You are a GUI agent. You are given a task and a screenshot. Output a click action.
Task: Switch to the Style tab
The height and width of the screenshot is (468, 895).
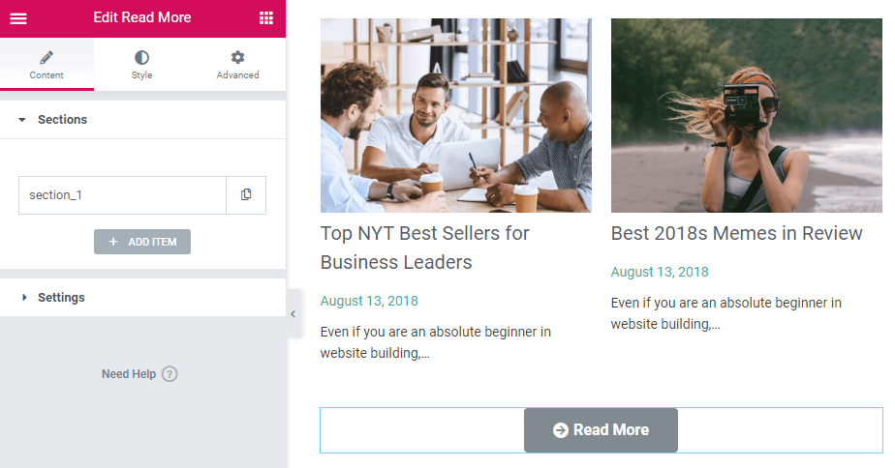click(x=141, y=65)
